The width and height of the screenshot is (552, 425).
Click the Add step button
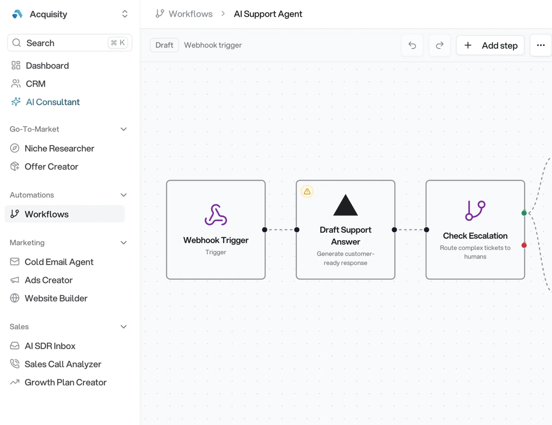click(490, 45)
